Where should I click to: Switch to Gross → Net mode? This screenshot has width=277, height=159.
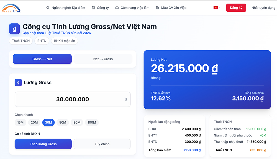point(42,59)
